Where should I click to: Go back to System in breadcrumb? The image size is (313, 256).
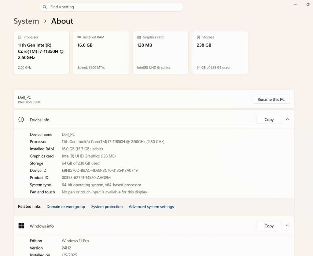(x=26, y=21)
